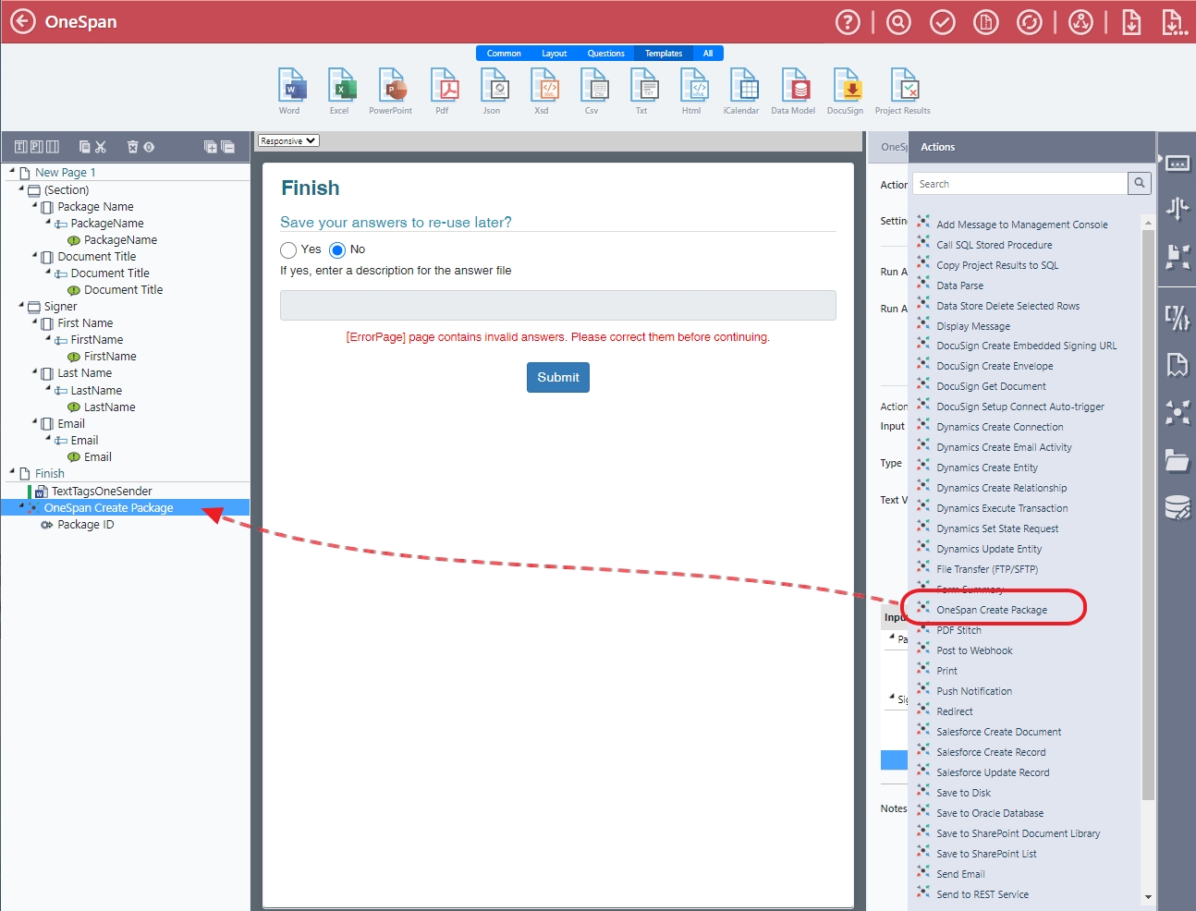The width and height of the screenshot is (1196, 911).
Task: Choose the Redirect action
Action: pyautogui.click(x=954, y=711)
